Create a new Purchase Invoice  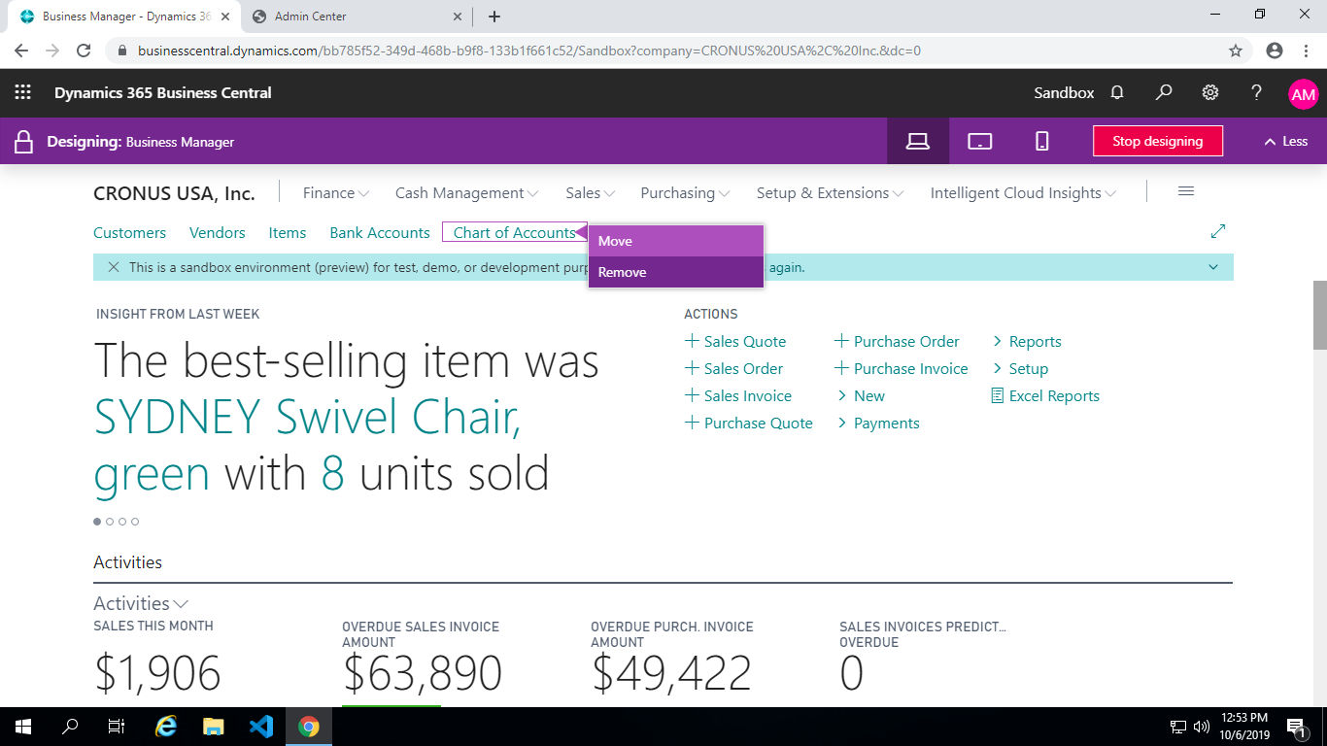click(x=902, y=368)
